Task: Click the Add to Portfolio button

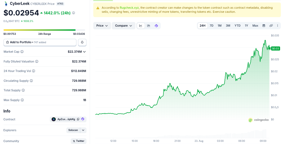Action: [x=40, y=42]
